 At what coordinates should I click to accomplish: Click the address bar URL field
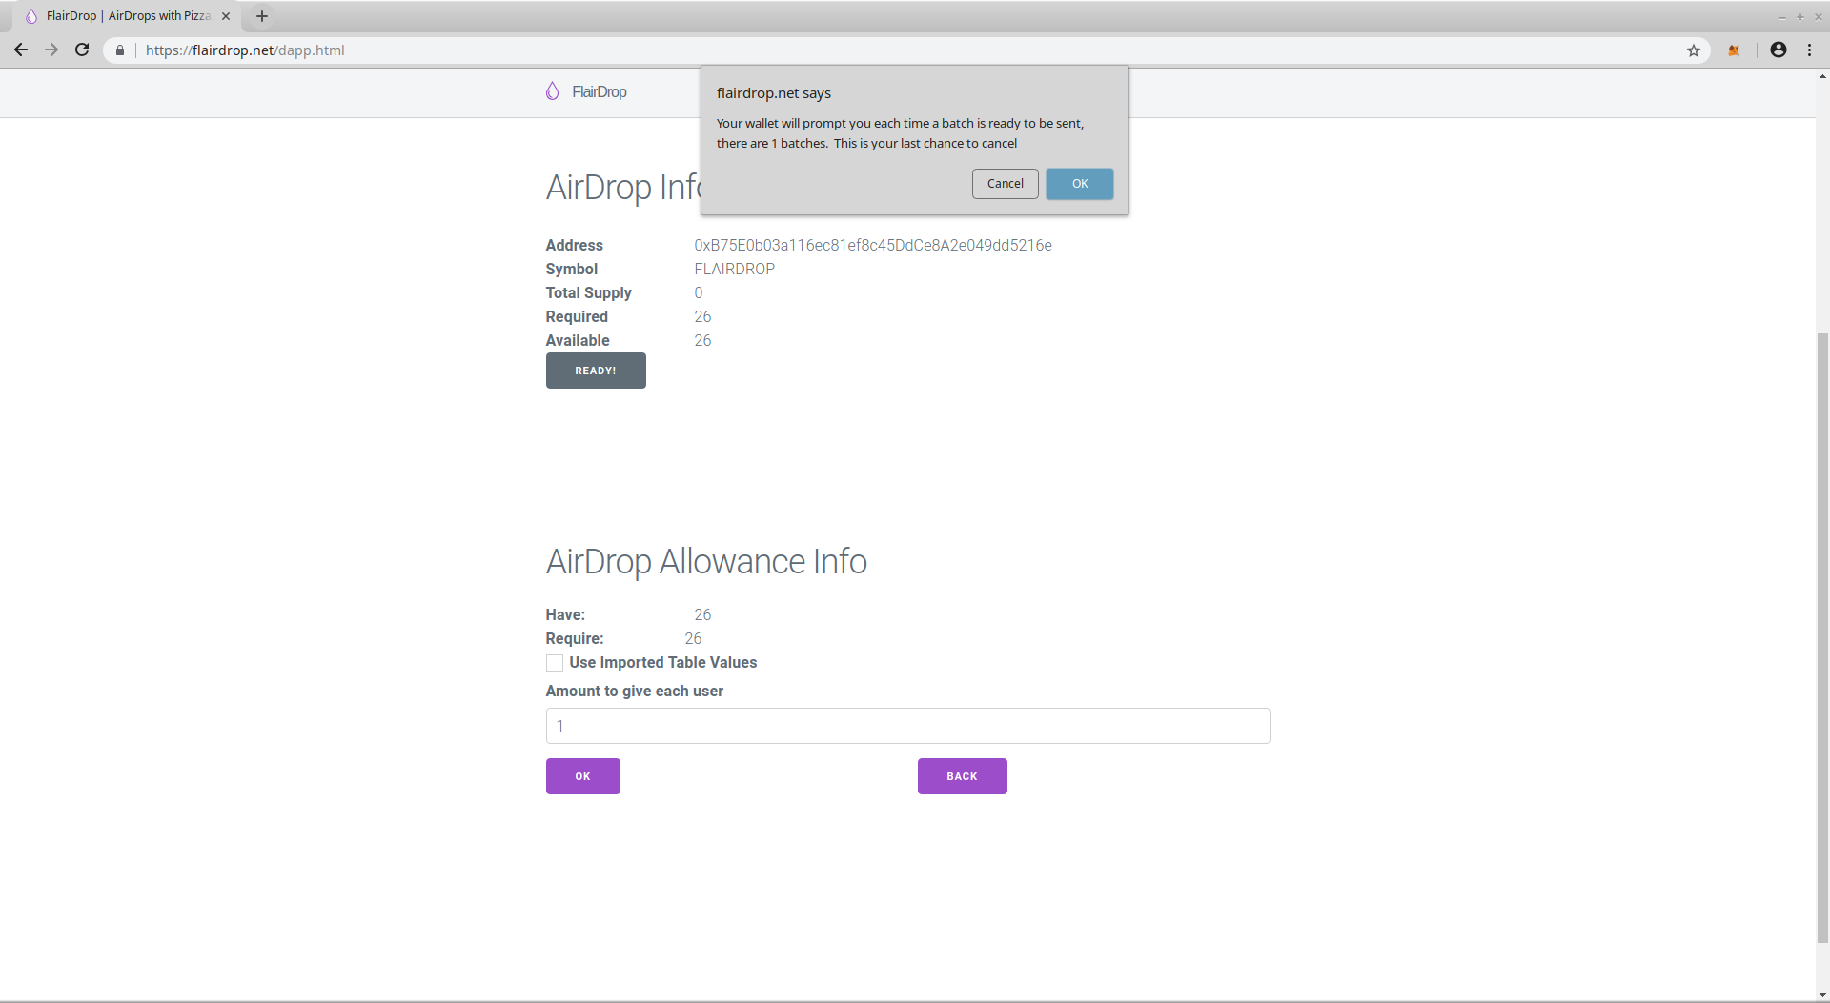pos(905,50)
